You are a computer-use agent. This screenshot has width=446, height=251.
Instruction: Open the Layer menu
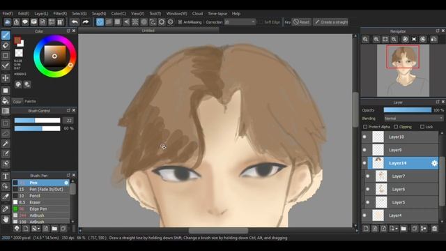point(41,13)
